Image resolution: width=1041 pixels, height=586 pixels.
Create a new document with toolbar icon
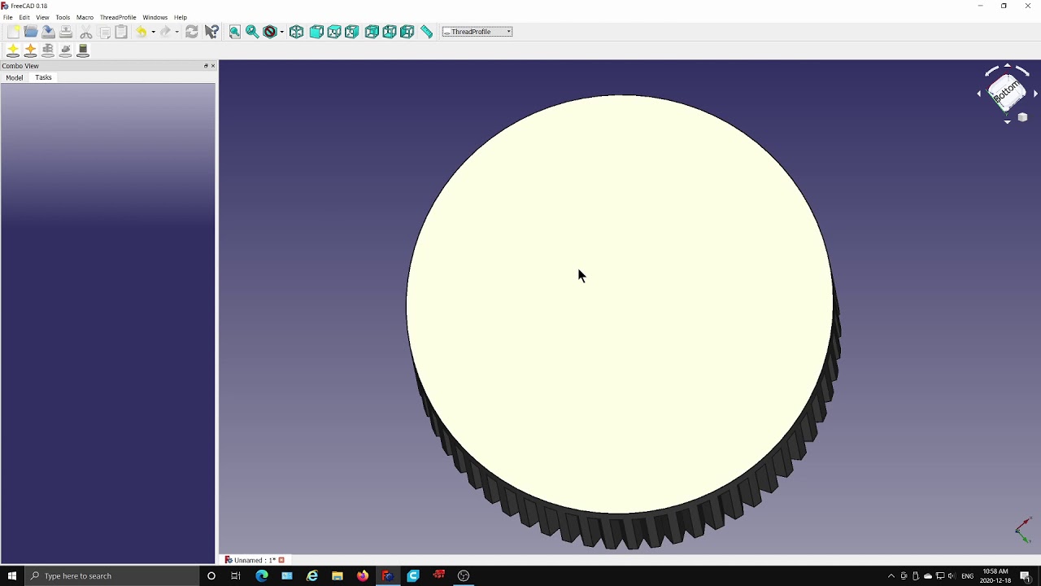(13, 32)
